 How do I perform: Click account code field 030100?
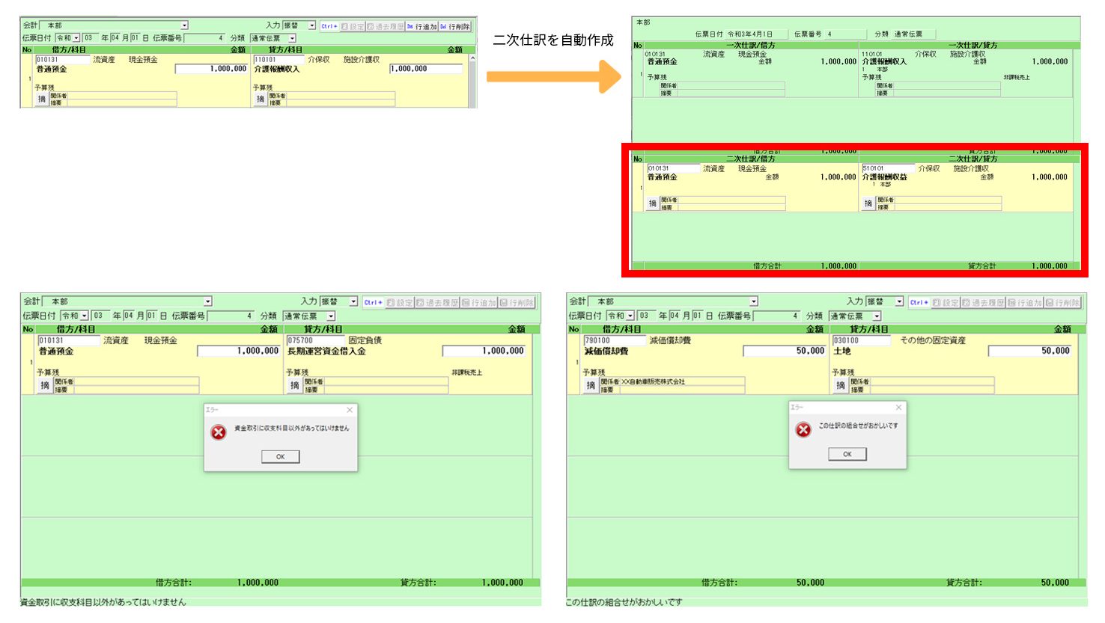(862, 340)
